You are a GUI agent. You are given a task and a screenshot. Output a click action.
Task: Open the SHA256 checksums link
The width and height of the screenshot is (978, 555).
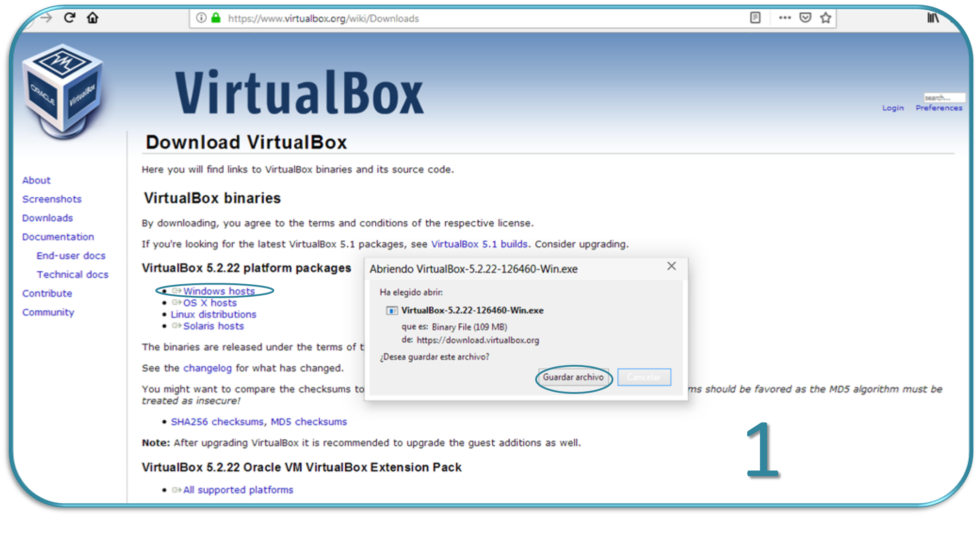tap(217, 422)
